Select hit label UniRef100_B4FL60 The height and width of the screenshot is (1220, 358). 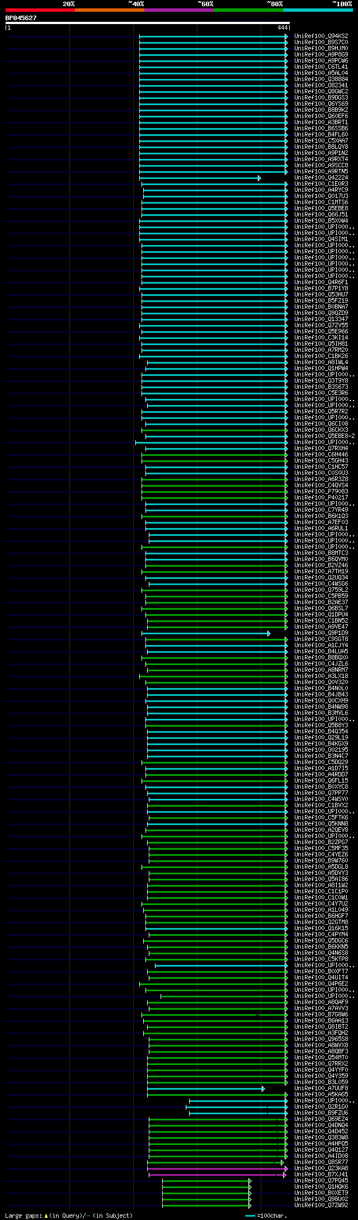coord(321,134)
